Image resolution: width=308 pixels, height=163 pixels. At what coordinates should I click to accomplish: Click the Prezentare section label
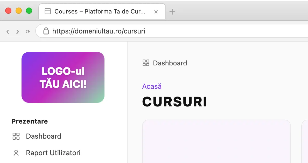coord(30,121)
